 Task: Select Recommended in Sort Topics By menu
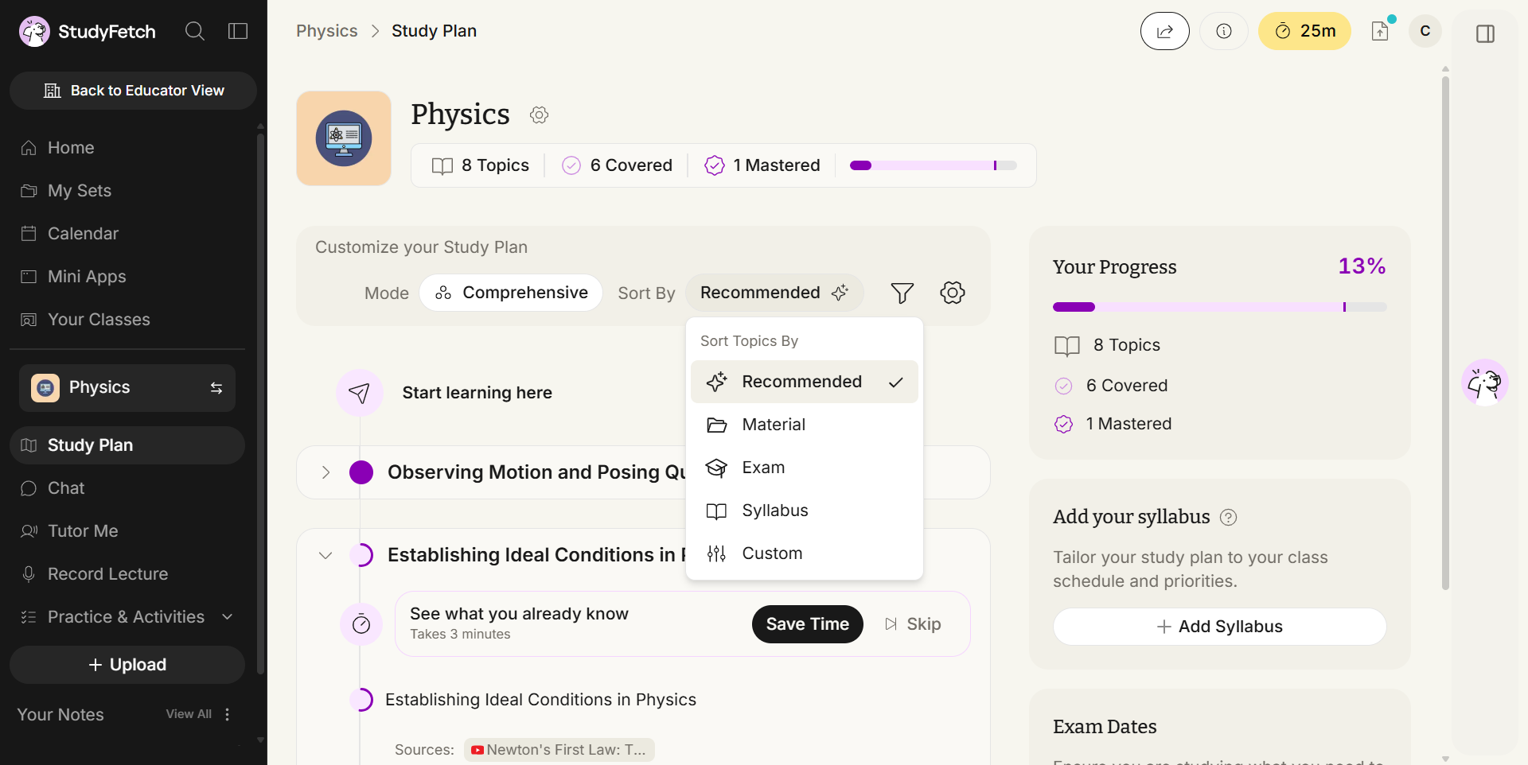pos(804,382)
